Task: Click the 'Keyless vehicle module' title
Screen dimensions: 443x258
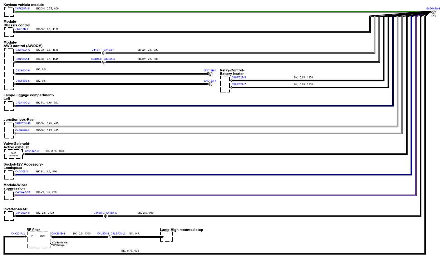Action: tap(24, 5)
